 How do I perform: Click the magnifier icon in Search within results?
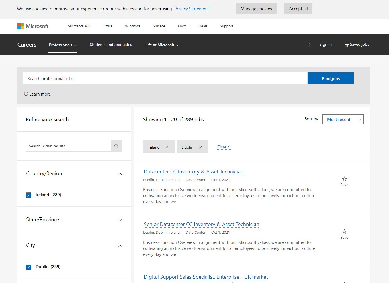point(116,146)
